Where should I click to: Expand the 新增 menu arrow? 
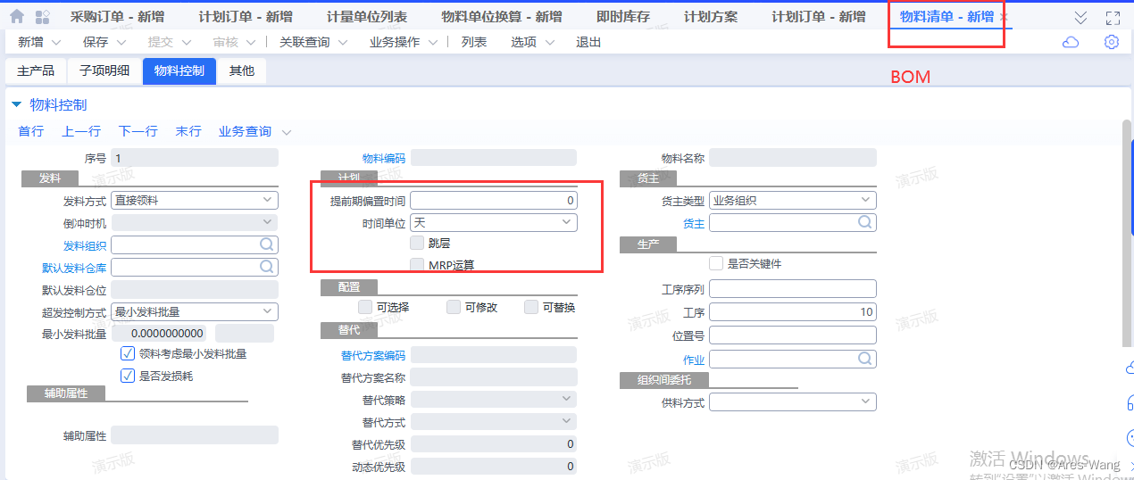tap(57, 42)
